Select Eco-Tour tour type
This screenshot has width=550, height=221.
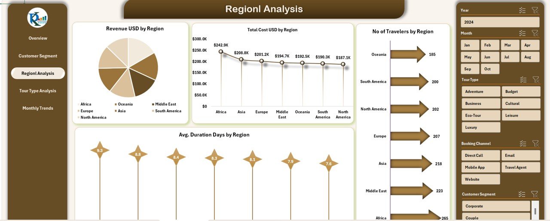[x=481, y=115]
